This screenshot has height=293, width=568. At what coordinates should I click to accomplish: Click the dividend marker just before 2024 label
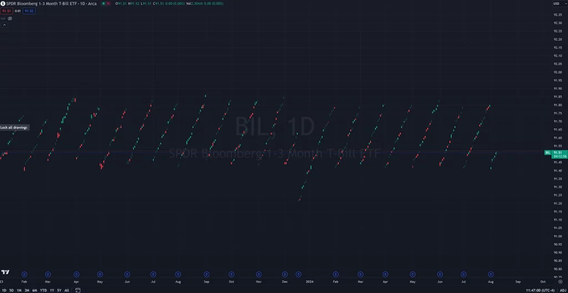pyautogui.click(x=298, y=274)
